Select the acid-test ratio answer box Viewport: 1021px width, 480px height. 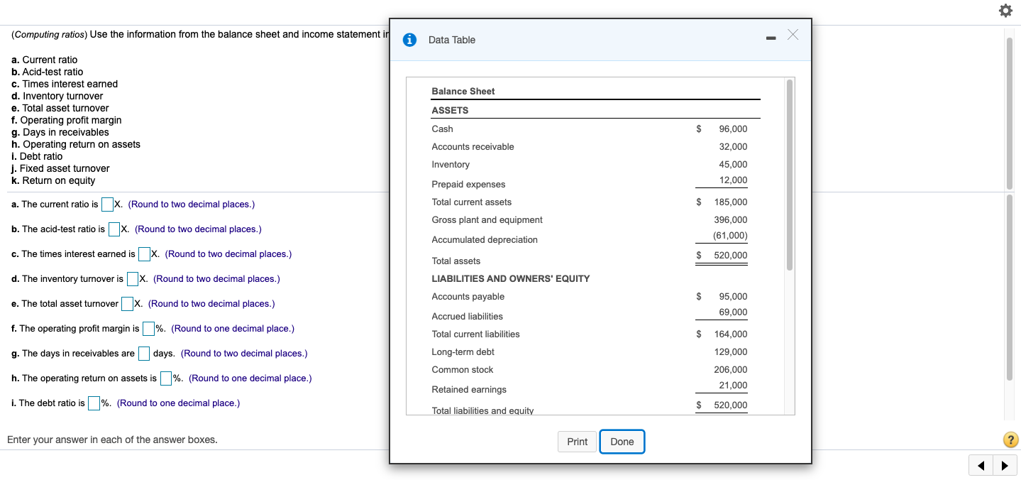114,229
